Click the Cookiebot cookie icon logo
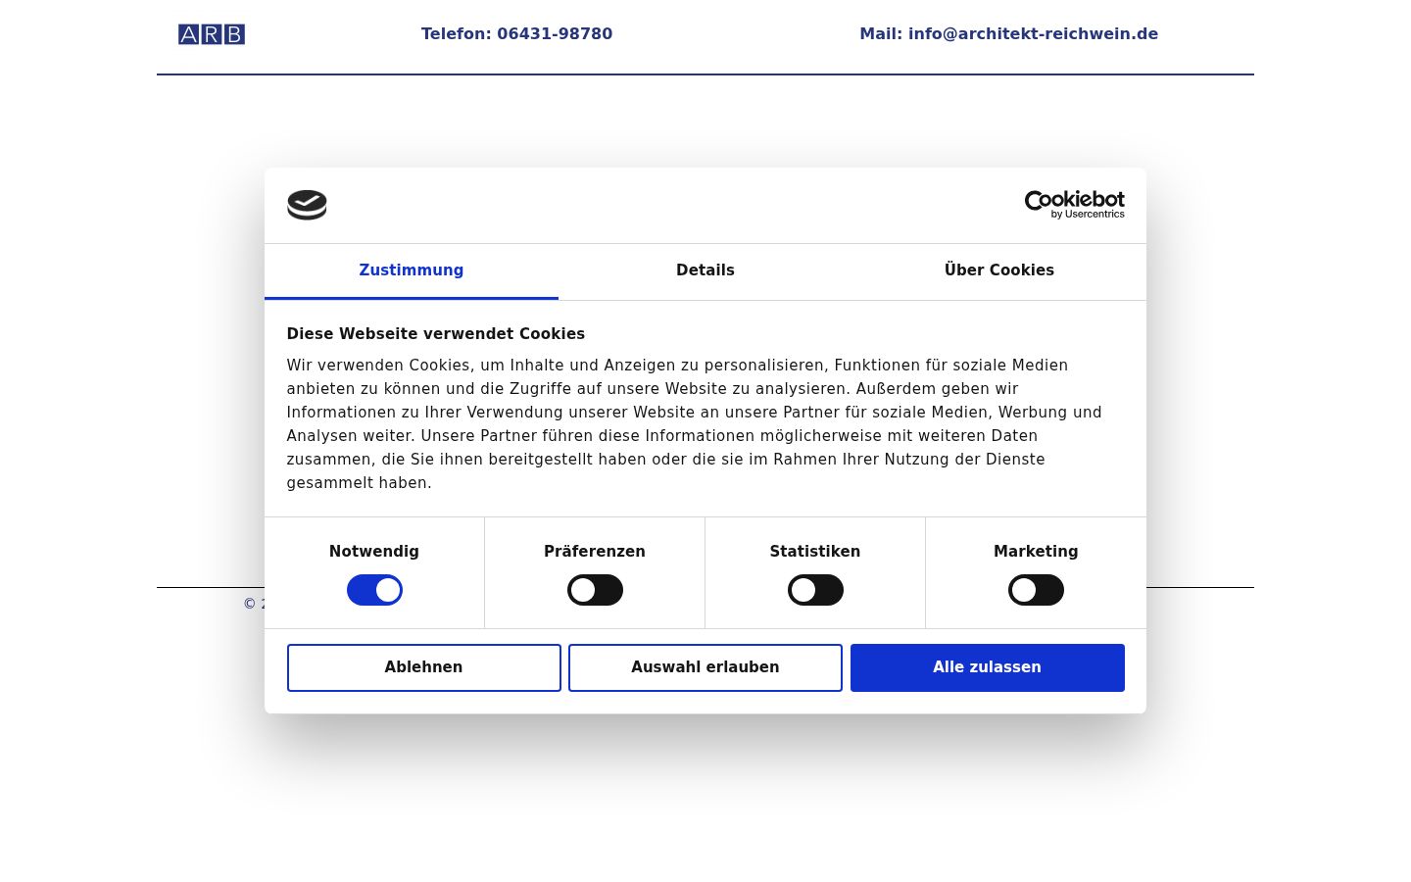The height and width of the screenshot is (882, 1411). click(x=307, y=205)
